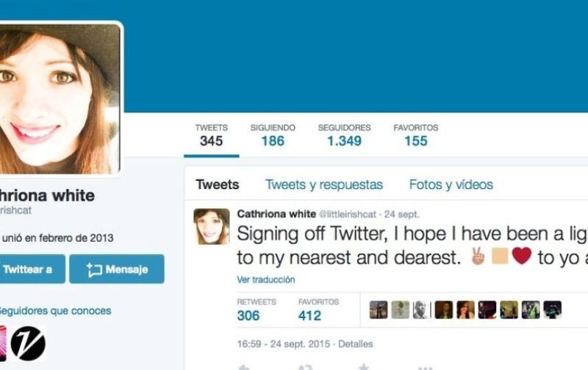Image resolution: width=588 pixels, height=370 pixels.
Task: Click Ver traducción link under tweet
Action: pos(266,280)
